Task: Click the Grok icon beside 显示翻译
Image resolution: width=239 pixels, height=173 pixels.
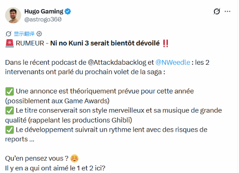Action: (x=9, y=33)
